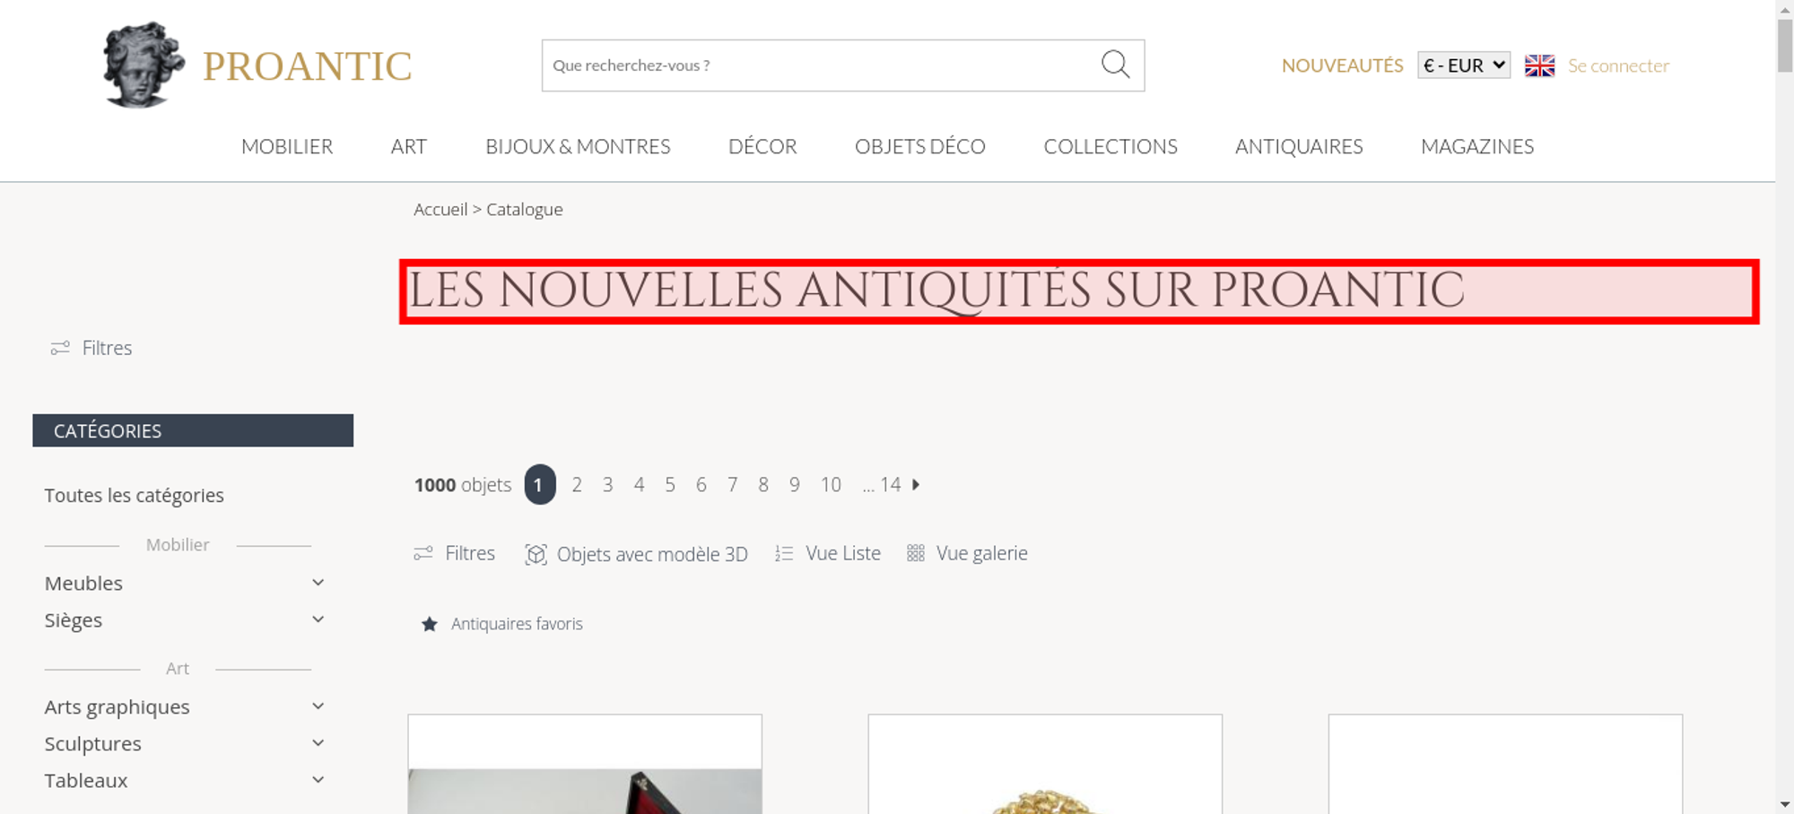Select the Vue Liste icon

click(784, 554)
